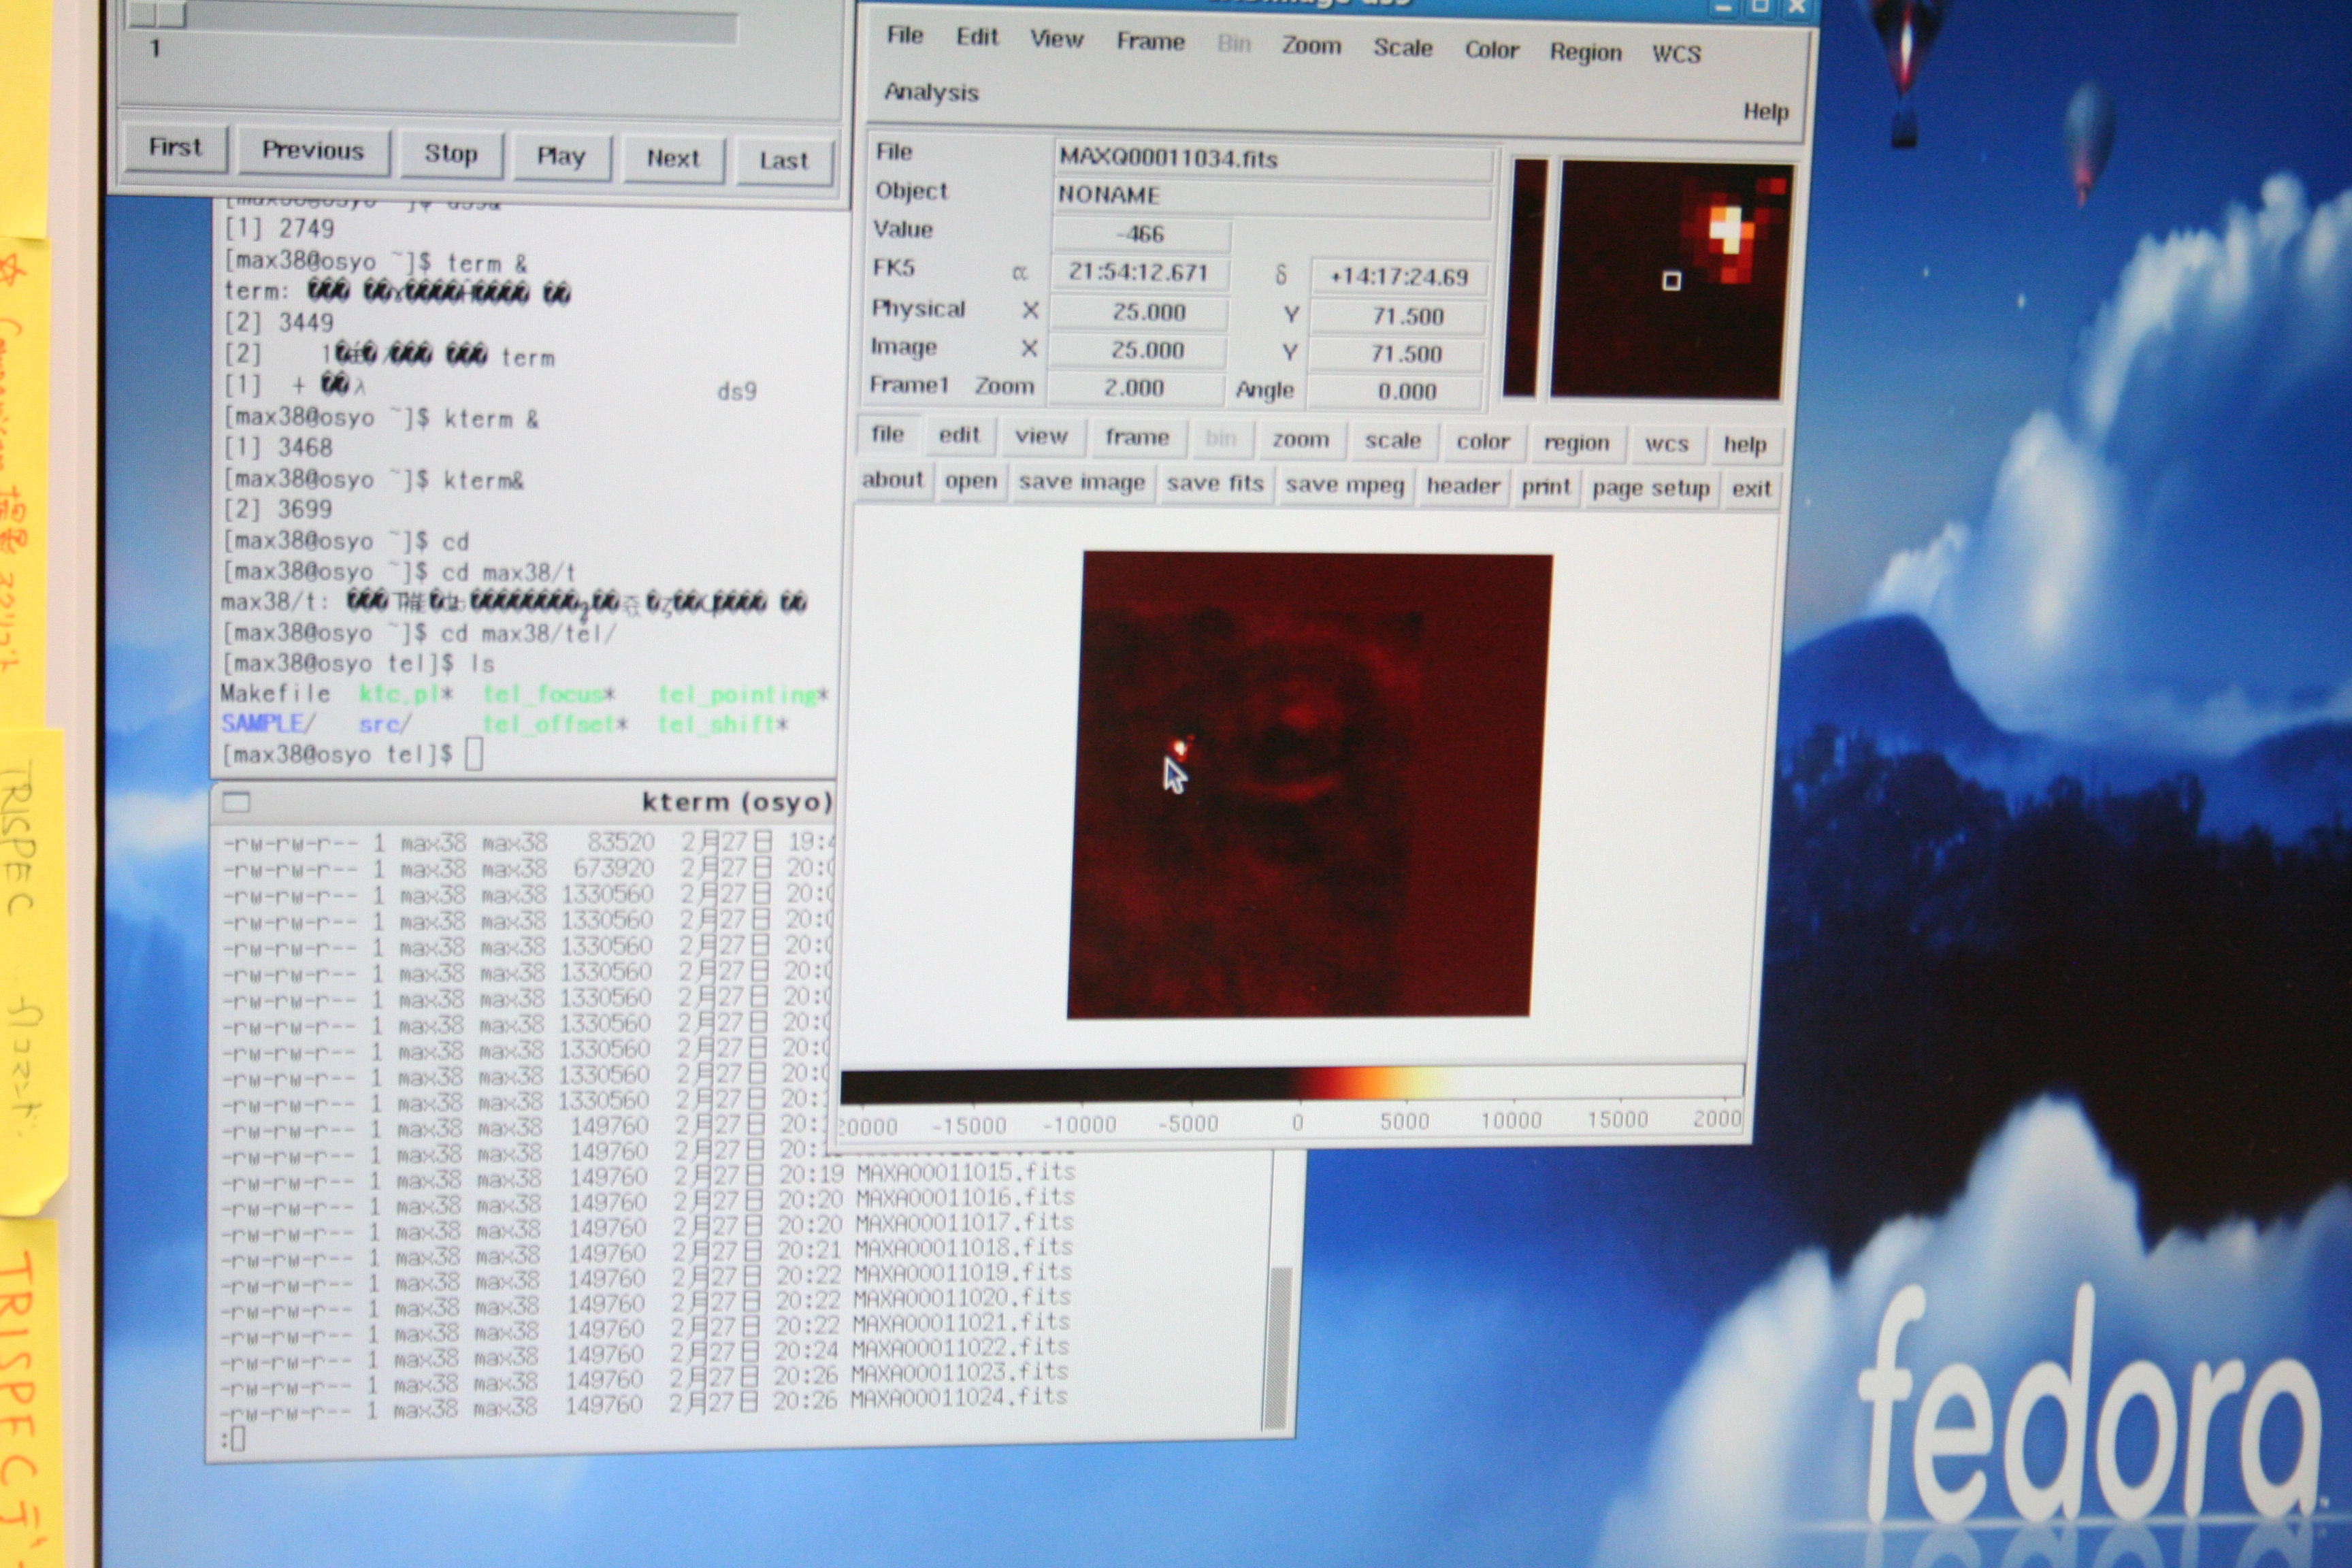Click the 'save mpeg' button
Image resolution: width=2352 pixels, height=1568 pixels.
coord(1344,486)
